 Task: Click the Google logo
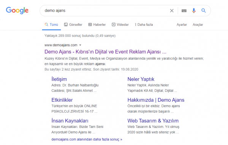coord(17,11)
